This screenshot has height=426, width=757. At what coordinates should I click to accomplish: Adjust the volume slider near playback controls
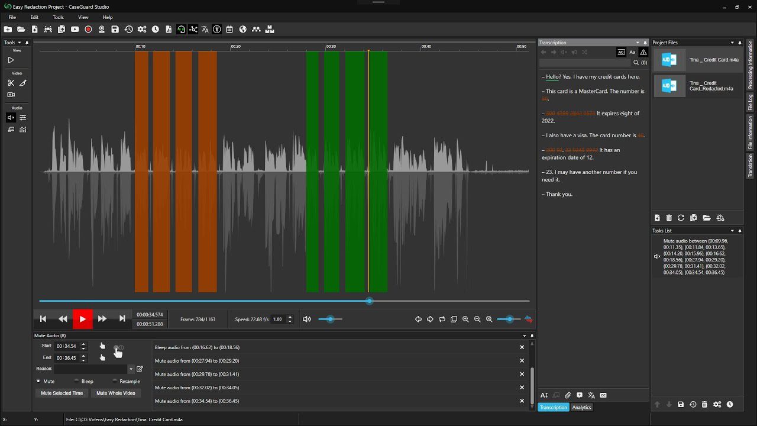329,319
